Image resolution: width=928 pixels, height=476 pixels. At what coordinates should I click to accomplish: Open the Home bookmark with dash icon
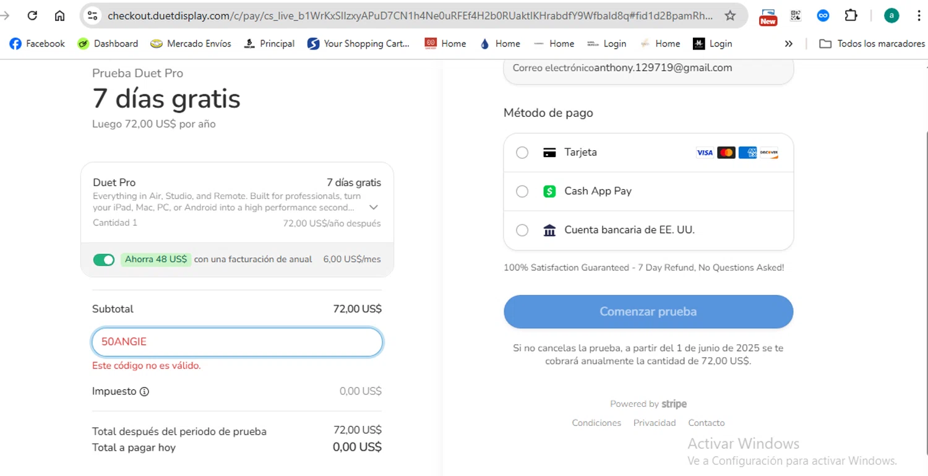tap(554, 43)
